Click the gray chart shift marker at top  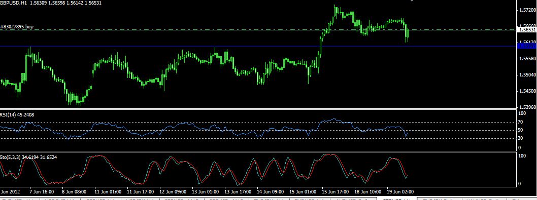[x=412, y=1]
